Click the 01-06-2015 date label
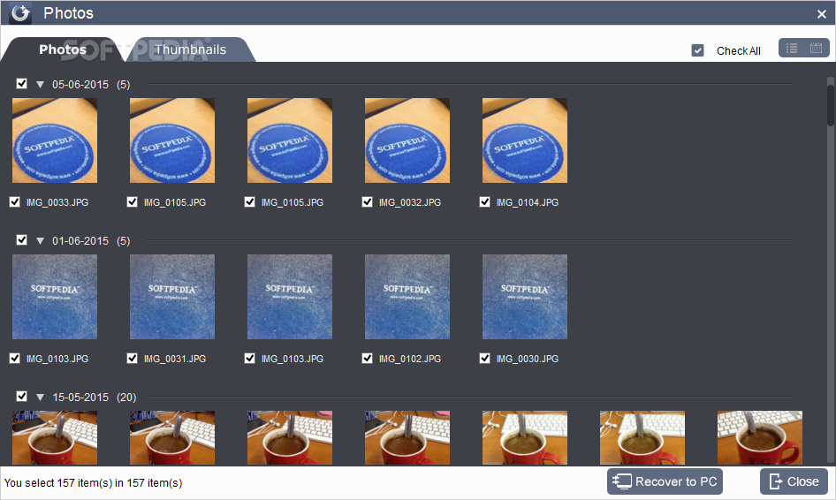Image resolution: width=836 pixels, height=500 pixels. coord(80,241)
